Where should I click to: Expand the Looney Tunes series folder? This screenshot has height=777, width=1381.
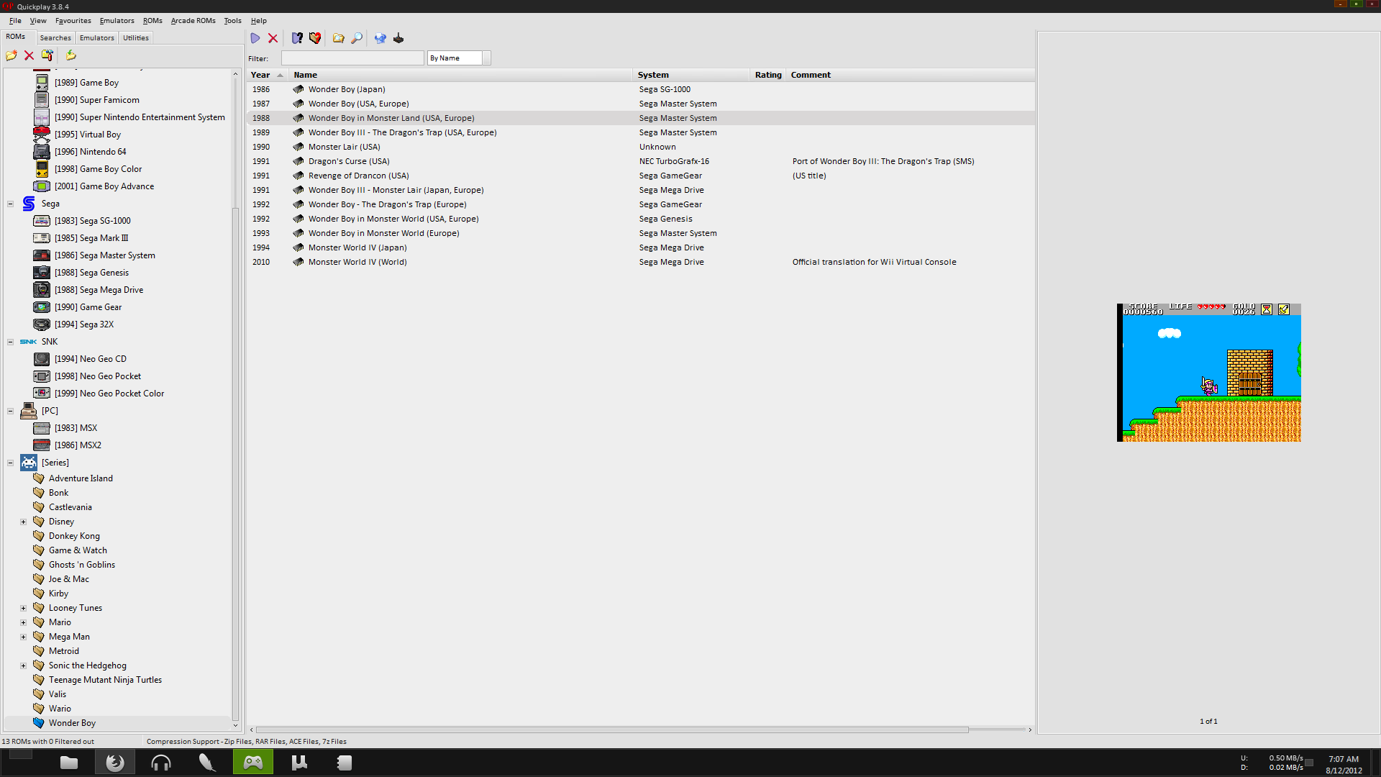23,608
